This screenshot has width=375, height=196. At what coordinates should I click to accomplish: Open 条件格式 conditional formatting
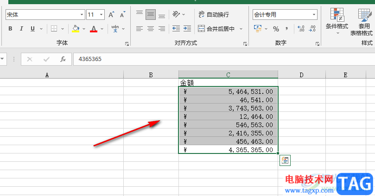[337, 20]
